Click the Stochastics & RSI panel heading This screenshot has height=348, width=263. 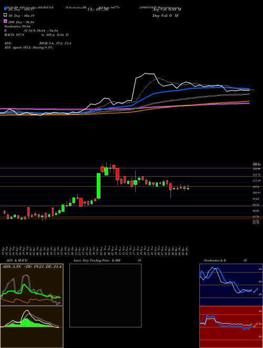coord(225,260)
